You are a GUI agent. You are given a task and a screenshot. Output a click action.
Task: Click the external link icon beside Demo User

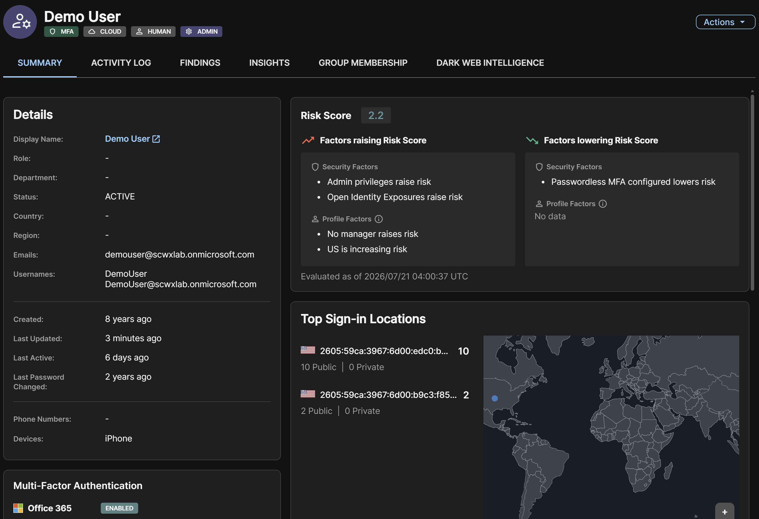point(156,139)
